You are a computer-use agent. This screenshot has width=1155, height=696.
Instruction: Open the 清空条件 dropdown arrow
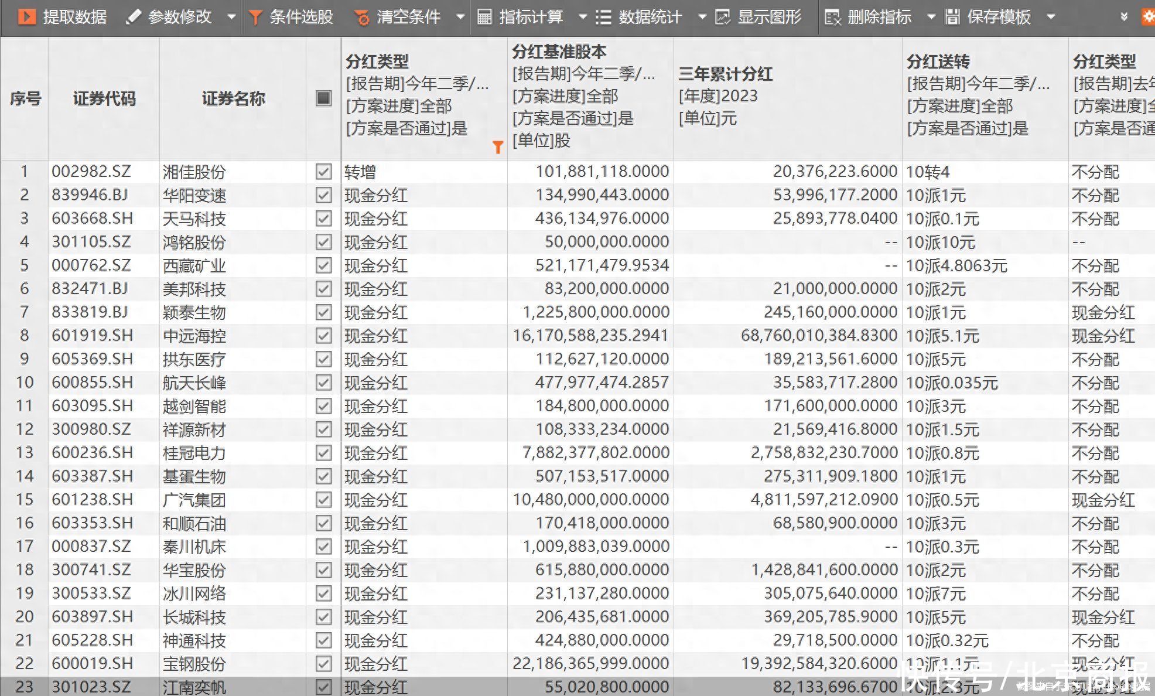tap(460, 17)
